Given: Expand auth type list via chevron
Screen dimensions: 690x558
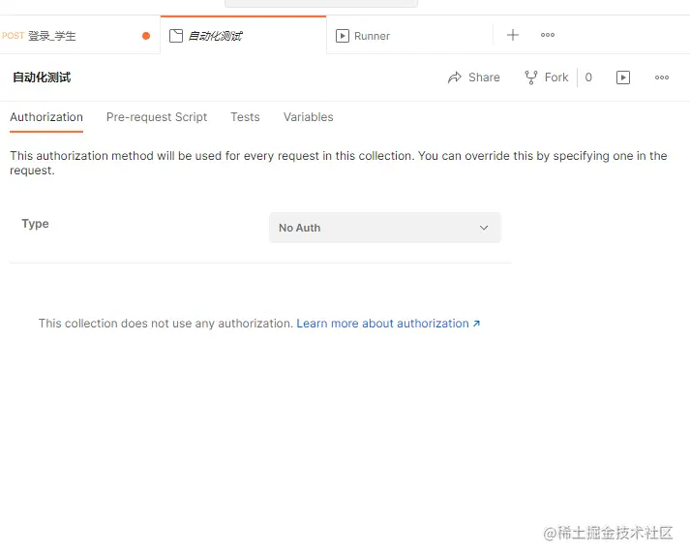Looking at the screenshot, I should click(484, 228).
